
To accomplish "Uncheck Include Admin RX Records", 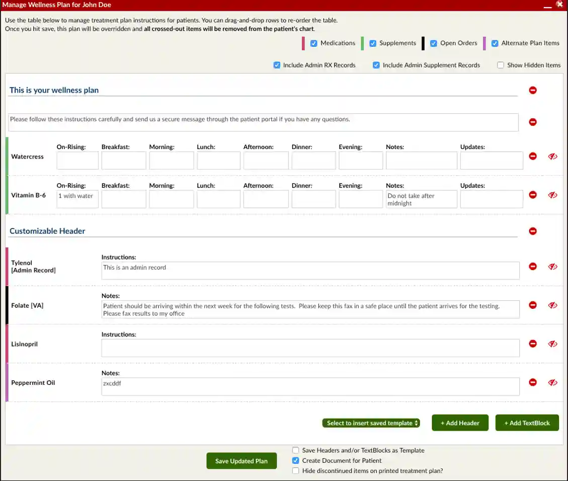I will (277, 65).
